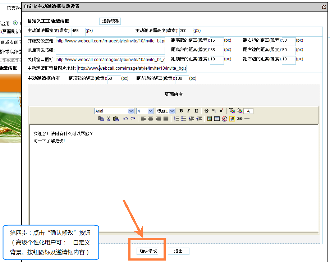Click the 退出 button
Screen dimensions: 330x262
[178, 251]
